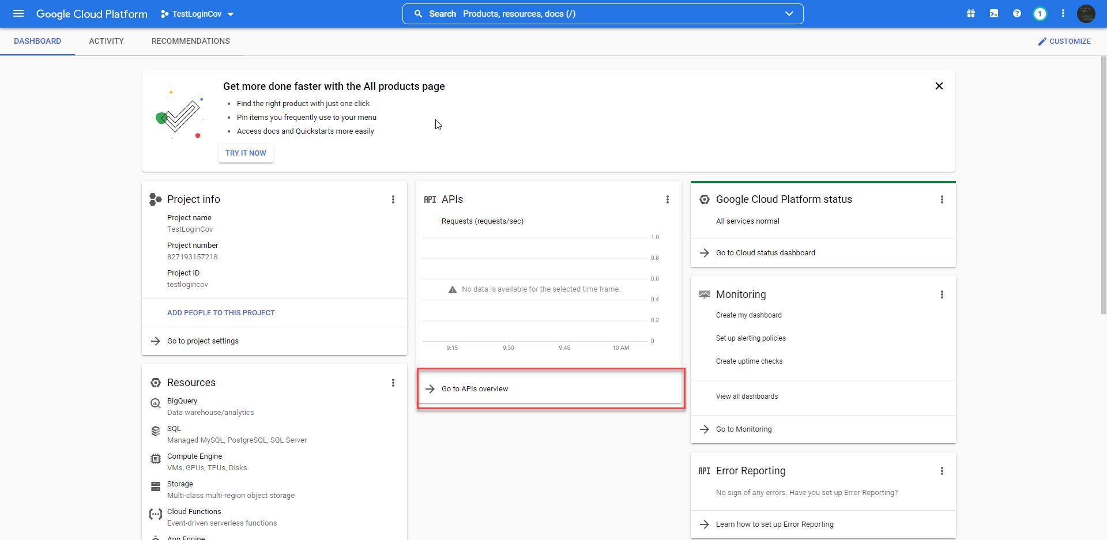Image resolution: width=1107 pixels, height=540 pixels.
Task: Activate Cloud Shell terminal icon
Action: click(994, 14)
